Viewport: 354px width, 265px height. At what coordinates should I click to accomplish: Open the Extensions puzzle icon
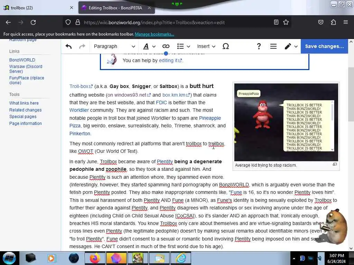333,22
